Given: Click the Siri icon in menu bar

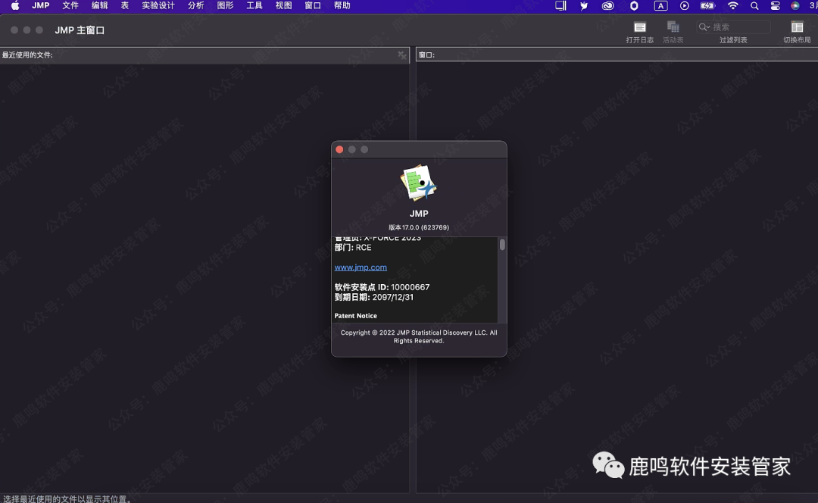Looking at the screenshot, I should tap(795, 6).
